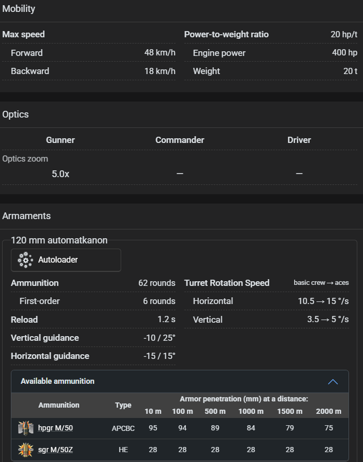Click the Forward speed value 48 km/h
Screen dimensions: 363x462
click(160, 53)
